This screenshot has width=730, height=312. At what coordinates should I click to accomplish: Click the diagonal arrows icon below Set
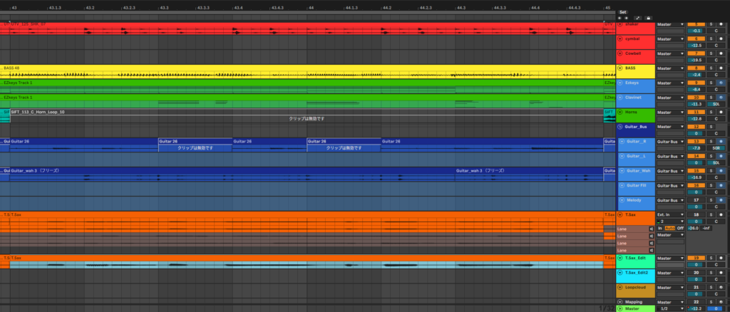tap(637, 18)
